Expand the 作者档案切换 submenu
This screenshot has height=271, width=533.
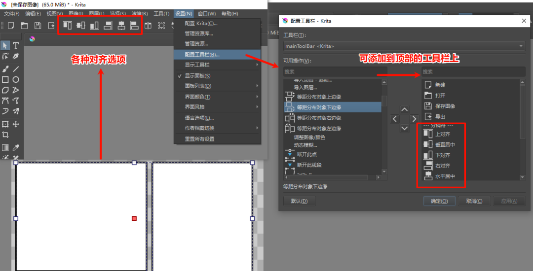coord(217,128)
